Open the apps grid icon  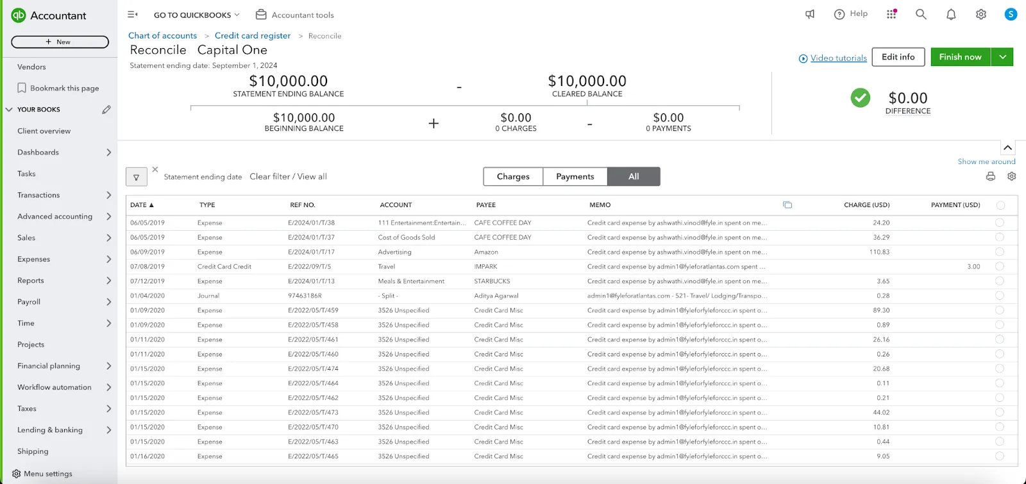point(891,14)
